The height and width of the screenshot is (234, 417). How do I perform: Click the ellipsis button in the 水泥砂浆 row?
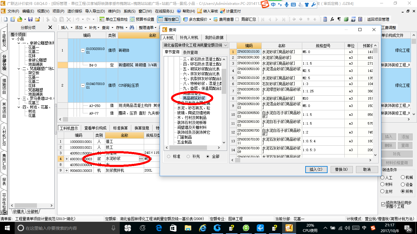pos(141,159)
